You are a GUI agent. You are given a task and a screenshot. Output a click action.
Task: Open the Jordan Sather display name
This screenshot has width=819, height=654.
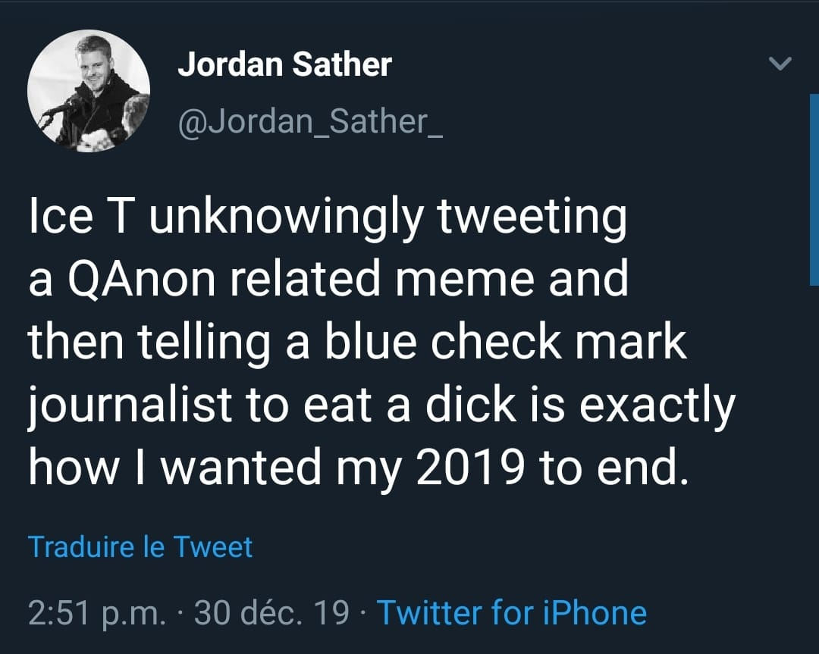(284, 65)
